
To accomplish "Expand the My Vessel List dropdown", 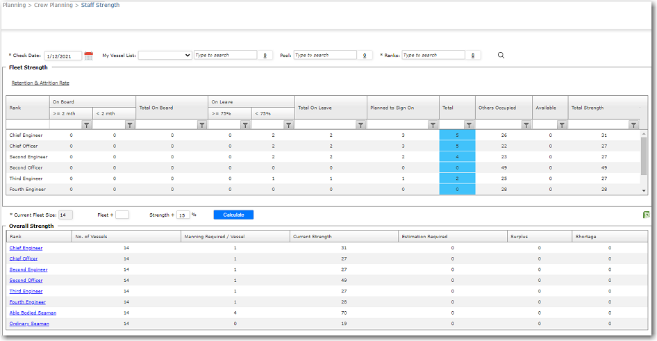I will click(165, 55).
